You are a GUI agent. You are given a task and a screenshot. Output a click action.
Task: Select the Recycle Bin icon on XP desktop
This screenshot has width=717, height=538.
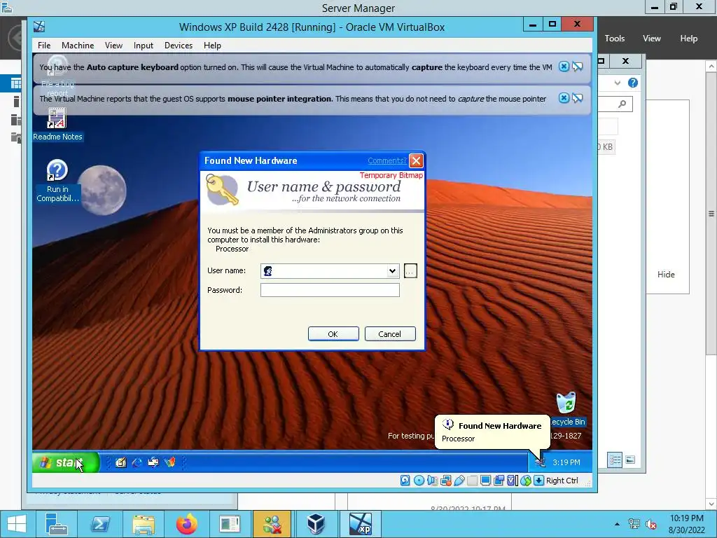(x=567, y=409)
